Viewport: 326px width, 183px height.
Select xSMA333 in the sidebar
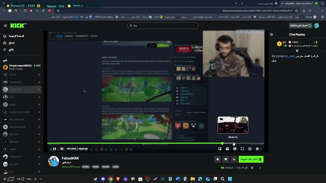click(x=22, y=157)
